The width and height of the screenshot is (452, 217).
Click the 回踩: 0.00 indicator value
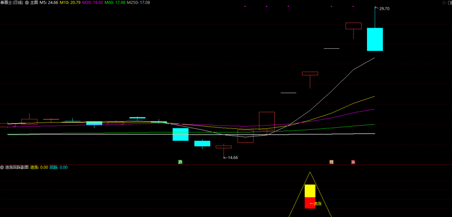(58, 167)
